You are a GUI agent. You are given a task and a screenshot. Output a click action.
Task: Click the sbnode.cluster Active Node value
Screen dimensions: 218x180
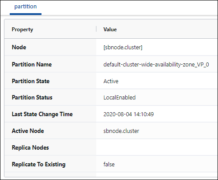(x=121, y=131)
